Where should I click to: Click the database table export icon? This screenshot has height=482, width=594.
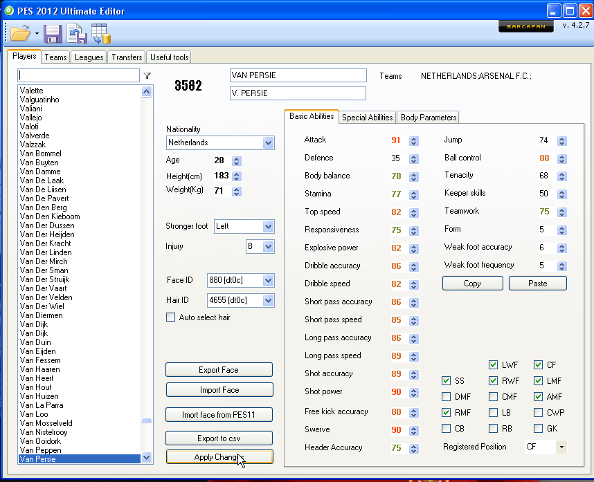point(101,34)
